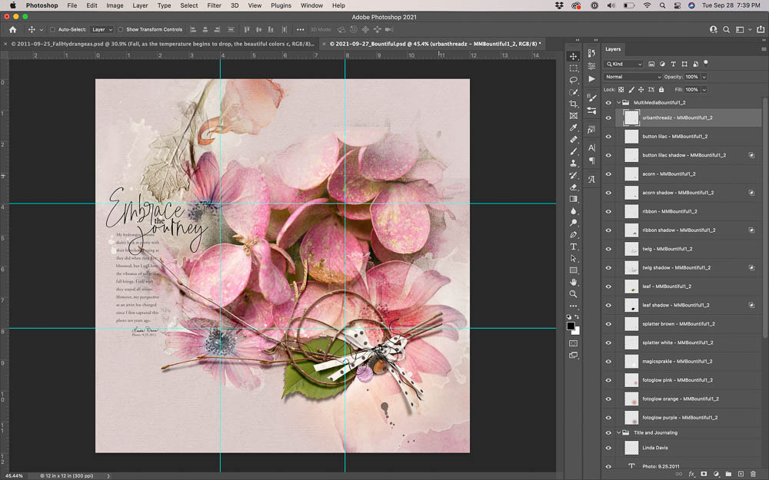Open the Edit Toolbar three-dots menu
769x480 pixels.
573,306
